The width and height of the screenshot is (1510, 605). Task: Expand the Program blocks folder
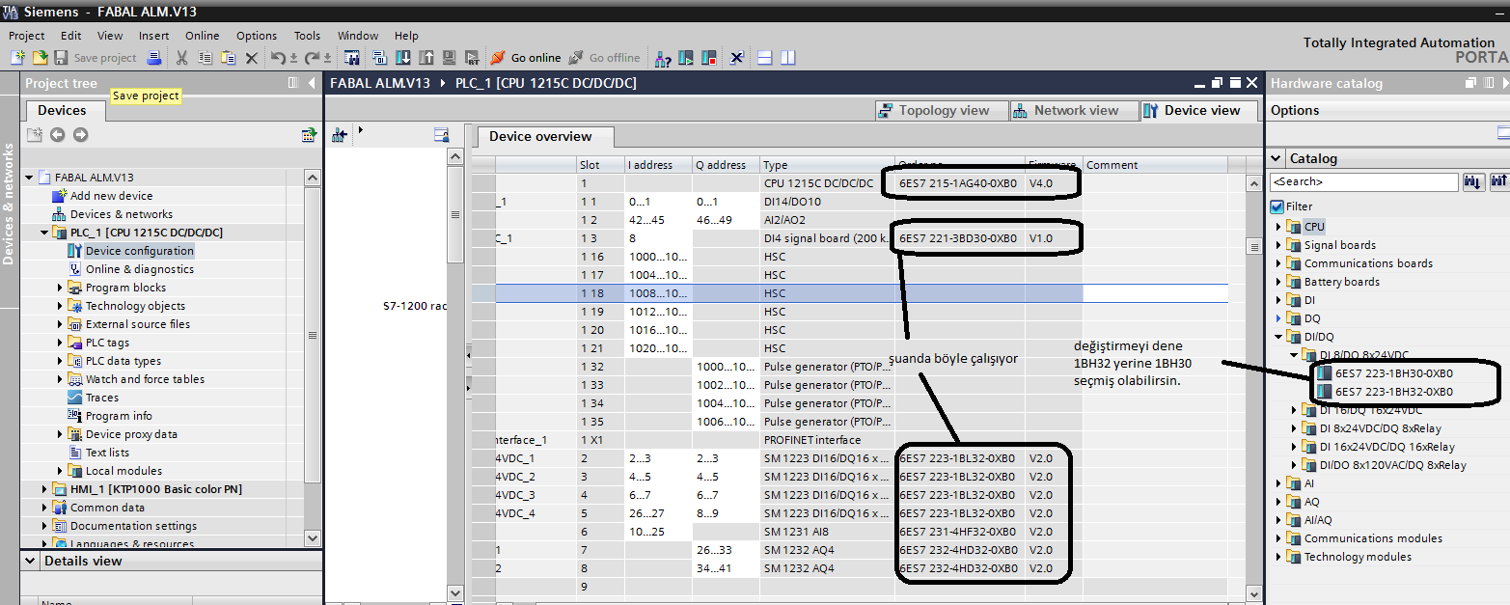click(60, 288)
